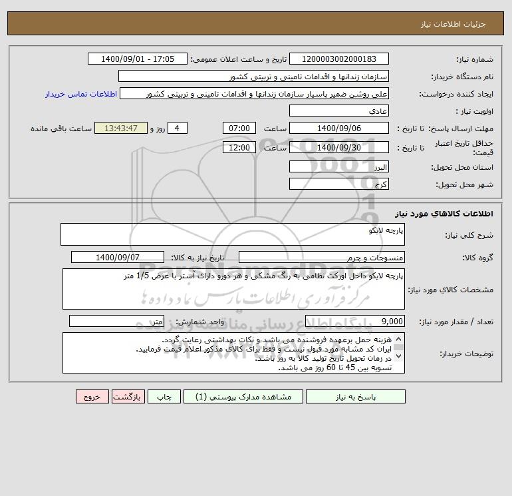Click the 'نام دستگاه خریدار:' label
Viewport: 512px width, 496px height.
point(462,77)
